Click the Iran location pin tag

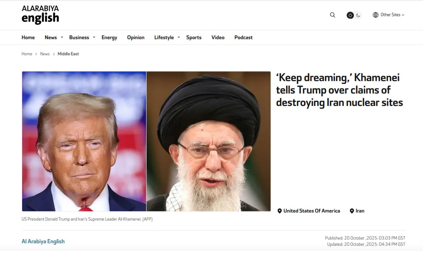click(357, 211)
